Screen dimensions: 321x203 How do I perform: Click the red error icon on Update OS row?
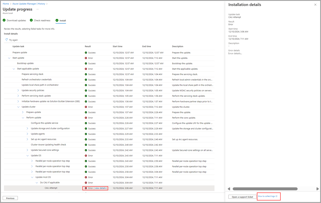(x=86, y=156)
